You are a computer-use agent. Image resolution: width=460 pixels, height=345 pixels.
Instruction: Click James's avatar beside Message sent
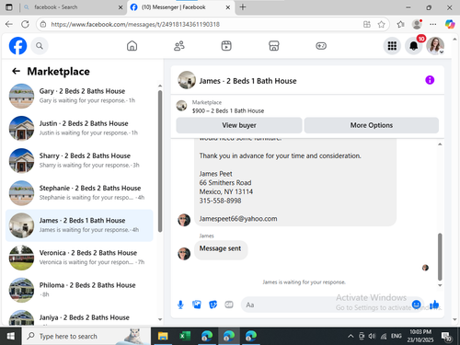pos(184,254)
